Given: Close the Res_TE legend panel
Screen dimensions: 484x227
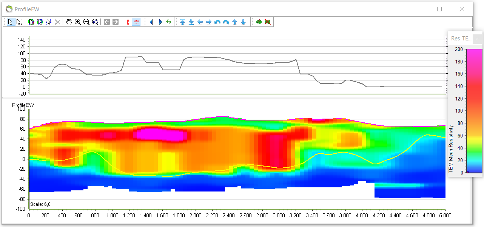Looking at the screenshot, I should (x=477, y=39).
